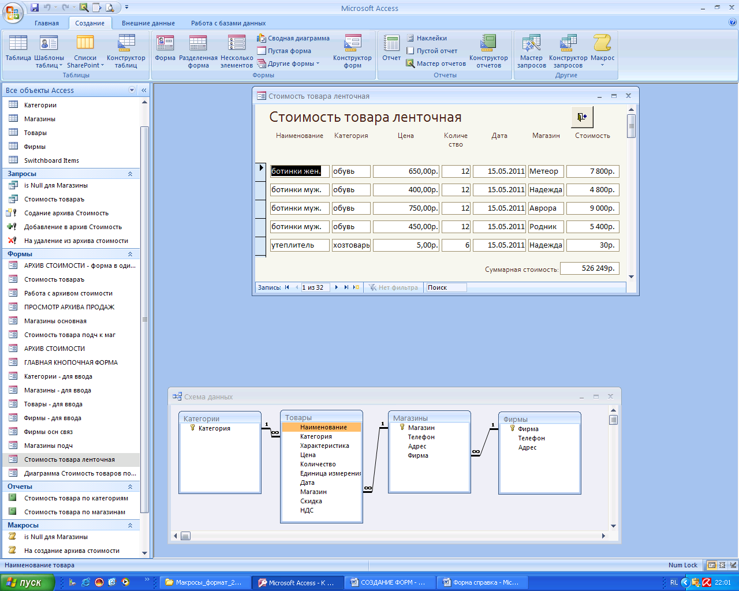
Task: Click the пуск Start button
Action: pos(27,582)
